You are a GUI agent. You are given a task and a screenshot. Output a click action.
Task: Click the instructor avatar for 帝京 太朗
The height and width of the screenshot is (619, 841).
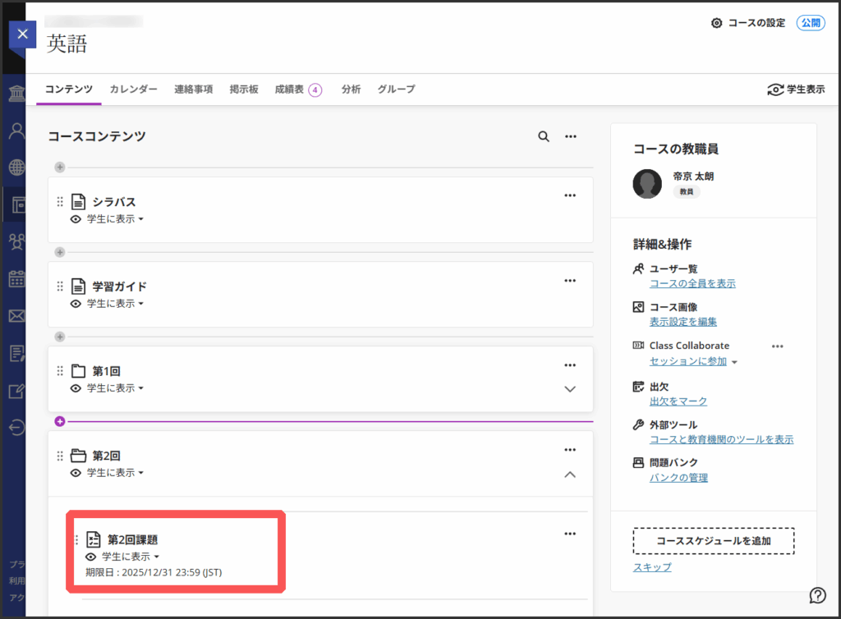click(x=647, y=184)
